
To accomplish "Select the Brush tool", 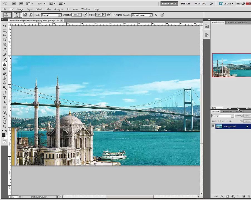I will click(x=4, y=59).
